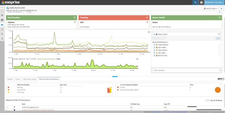
Task: Uncheck the Get Profile series checkbox
Action: point(155,48)
